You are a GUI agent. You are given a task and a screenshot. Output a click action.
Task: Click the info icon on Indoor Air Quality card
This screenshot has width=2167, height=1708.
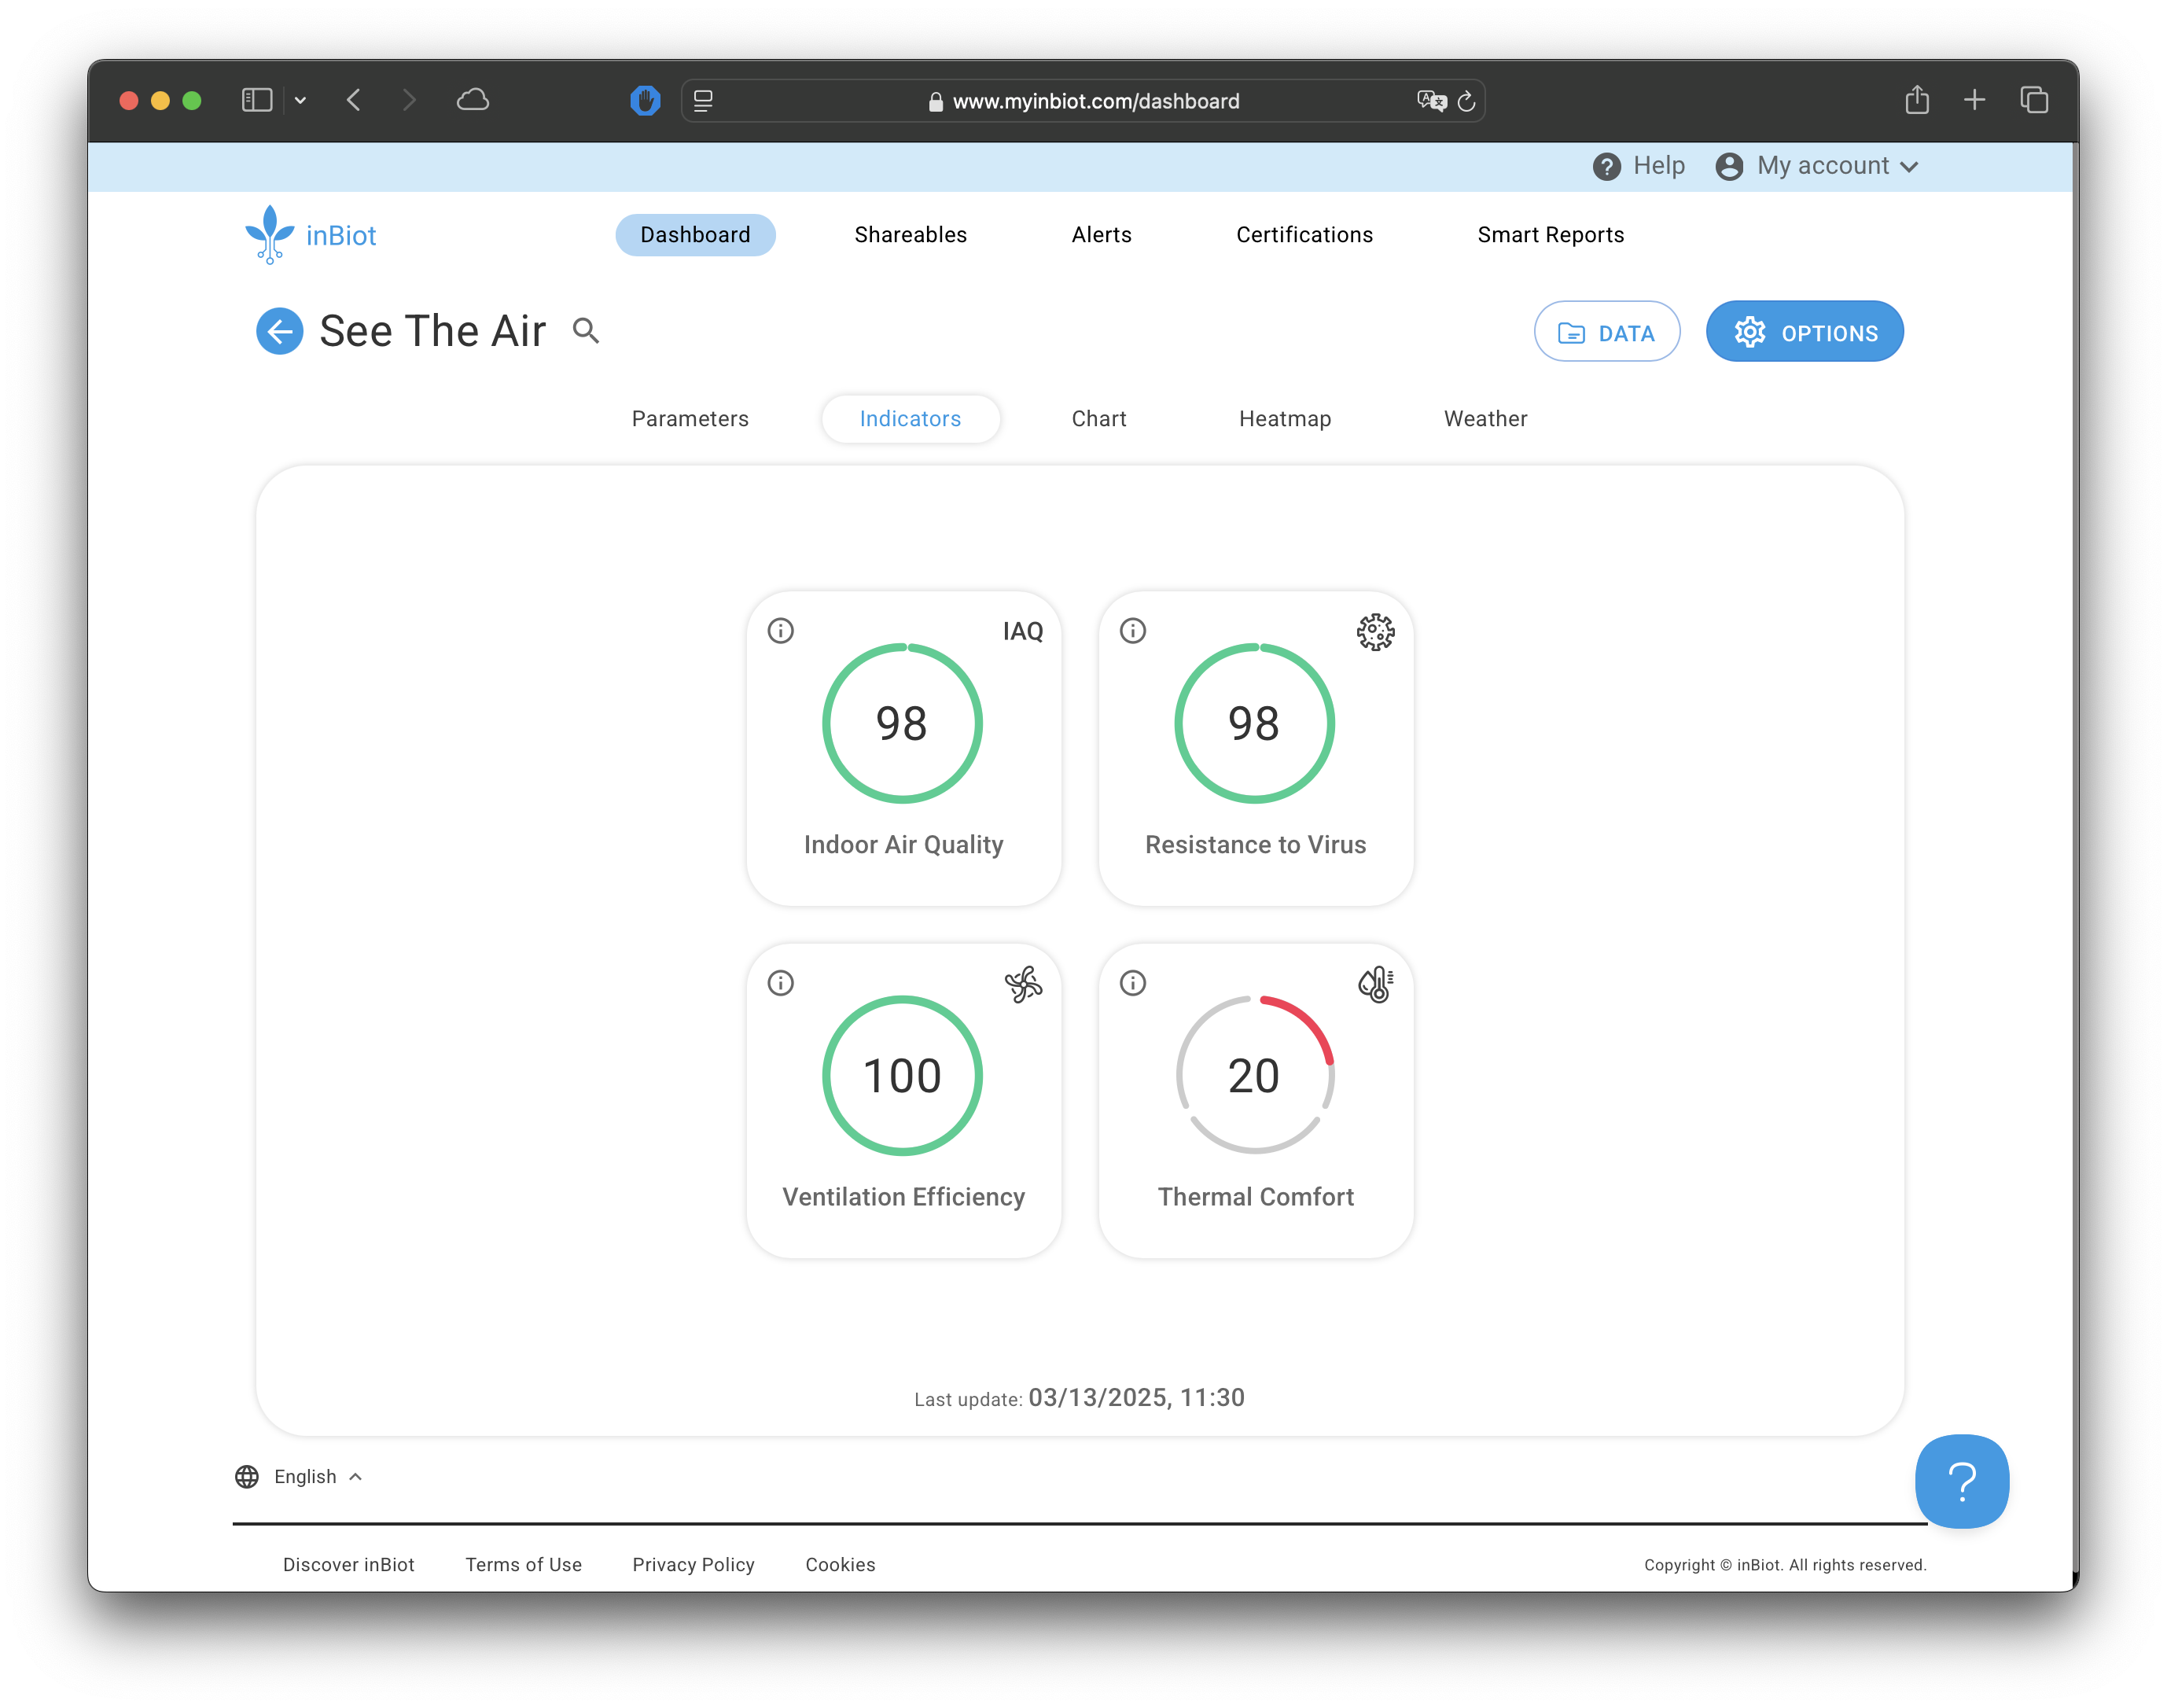point(780,631)
